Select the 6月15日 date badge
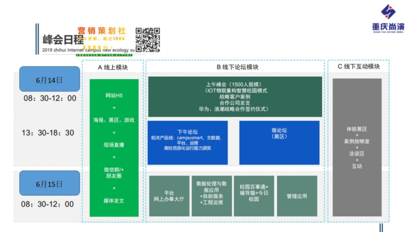The height and width of the screenshot is (232, 412). coord(50,183)
